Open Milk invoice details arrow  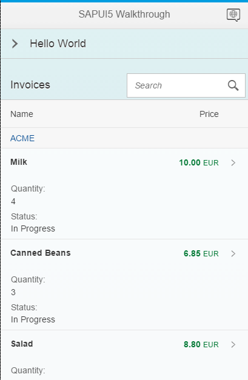pos(233,162)
